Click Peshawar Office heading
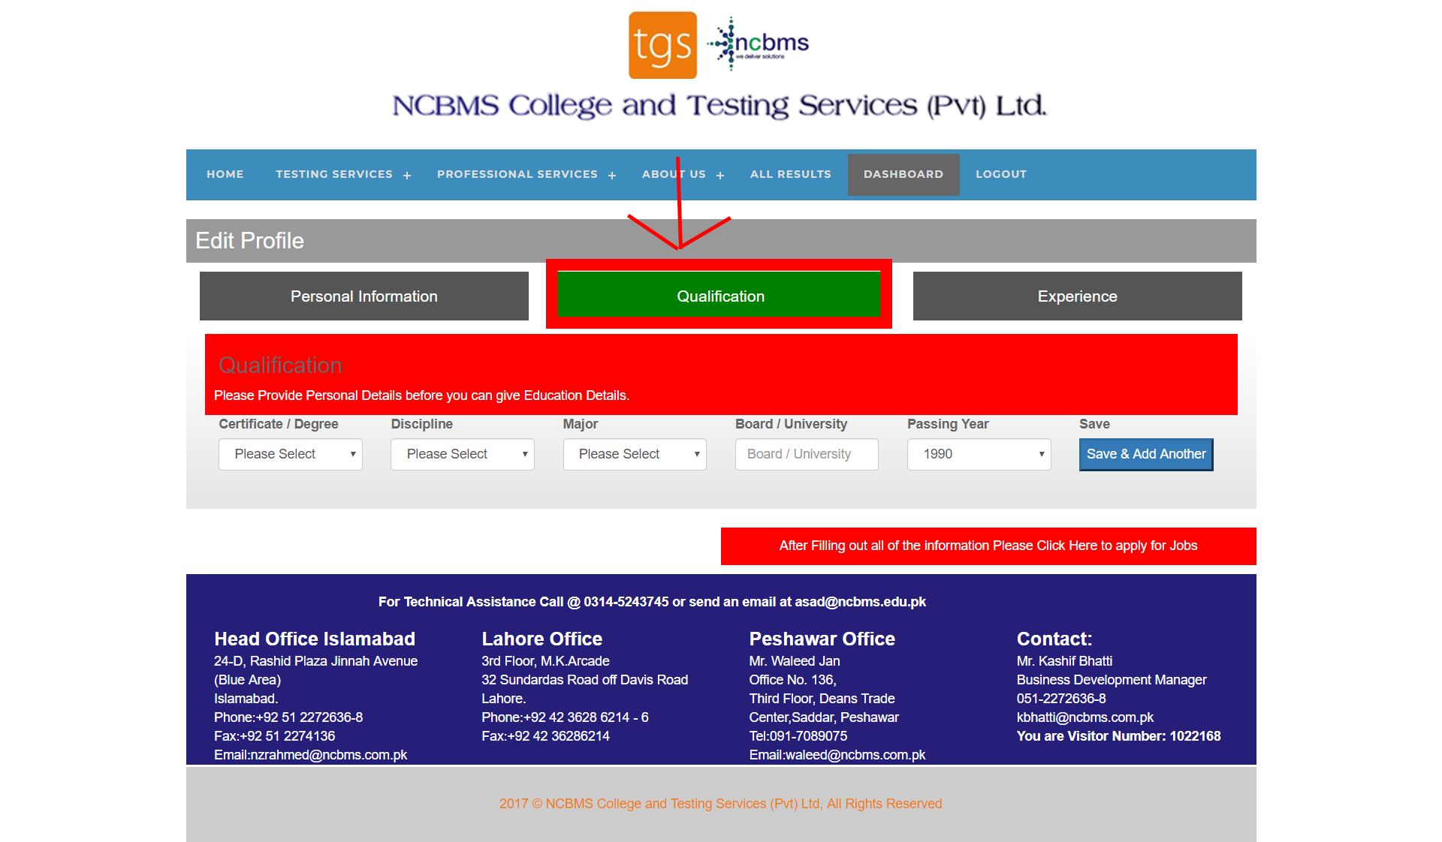The height and width of the screenshot is (842, 1442). [822, 639]
